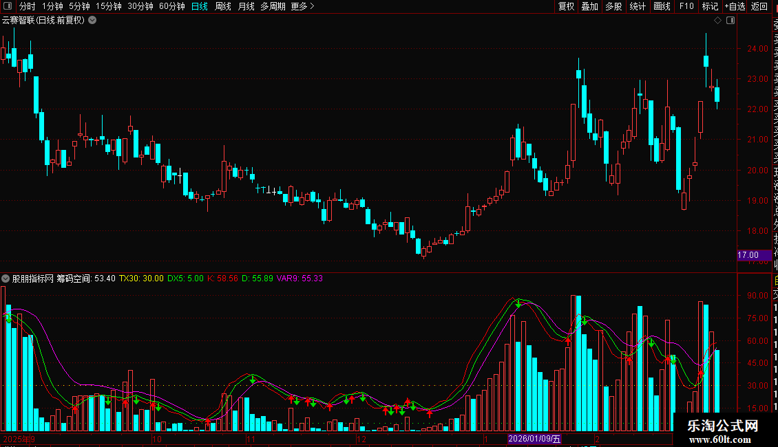Click the diamond marker icon above chart

717,21
